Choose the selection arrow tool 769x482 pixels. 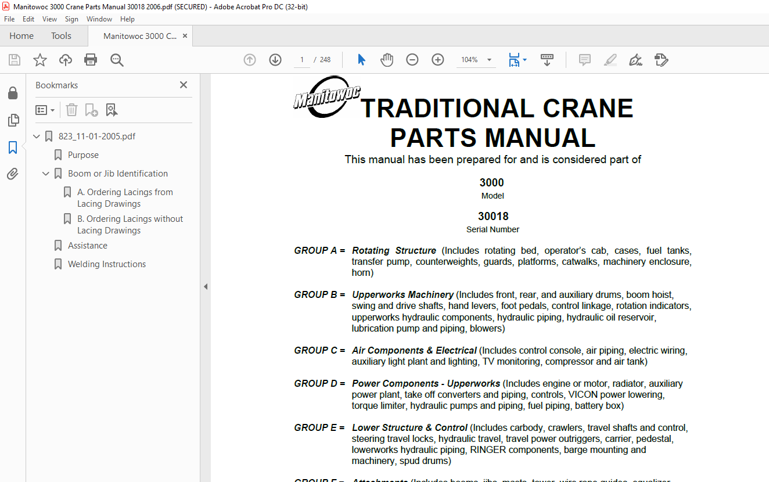[x=361, y=60]
